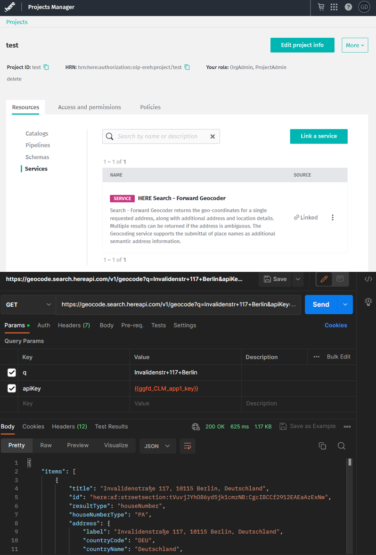This screenshot has width=376, height=555.
Task: Open the Postman lightbulb info icon
Action: tap(368, 302)
